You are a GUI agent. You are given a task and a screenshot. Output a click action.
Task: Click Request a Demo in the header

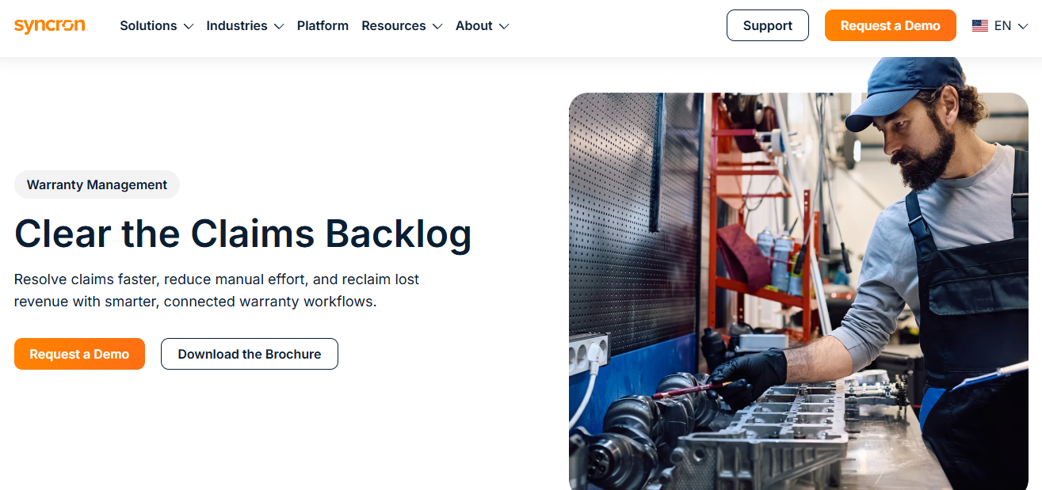891,25
